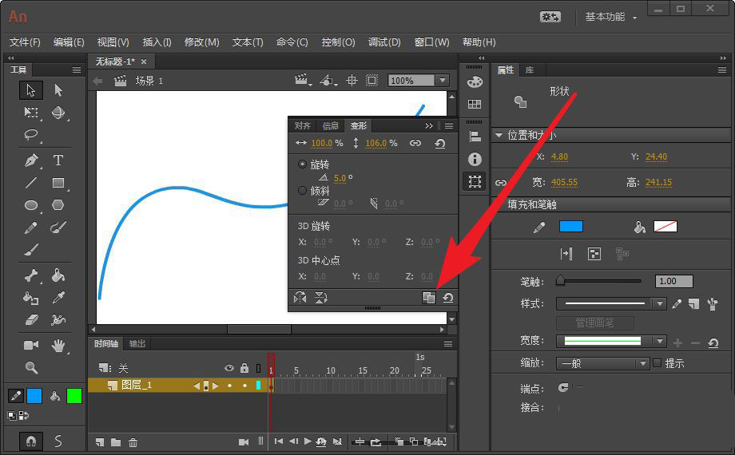Click the 宽 value 405.55
Image resolution: width=735 pixels, height=455 pixels.
coord(564,182)
